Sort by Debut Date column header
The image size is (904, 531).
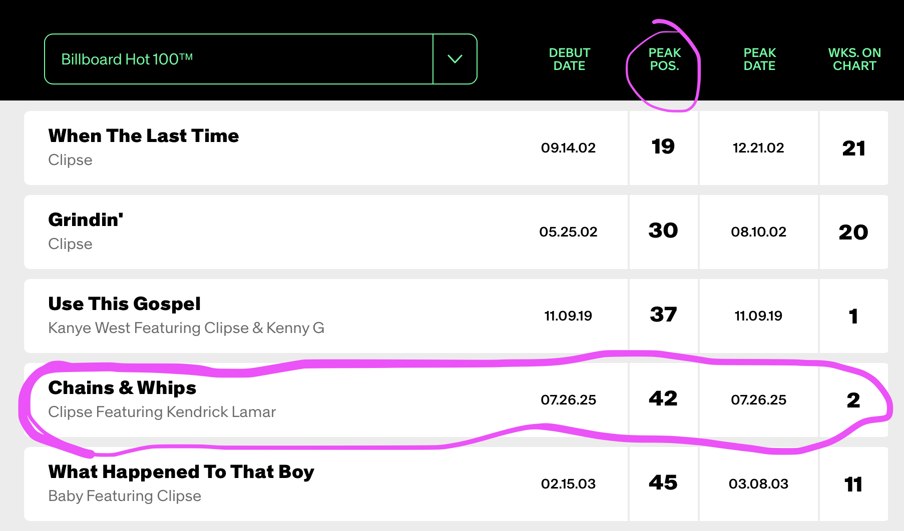coord(569,59)
